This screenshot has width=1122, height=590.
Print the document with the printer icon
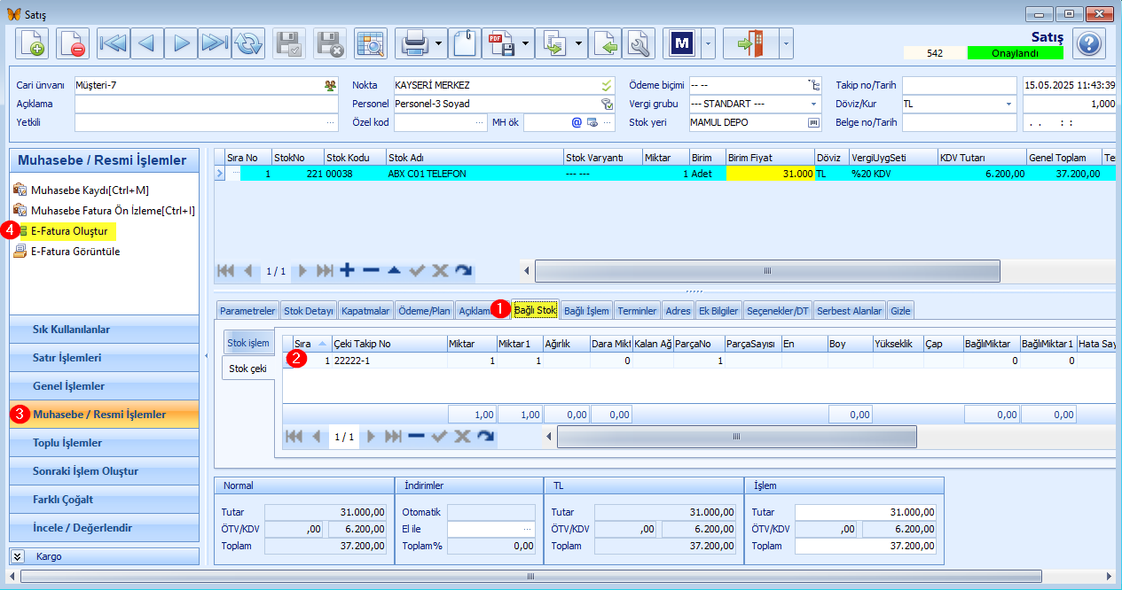[x=413, y=43]
